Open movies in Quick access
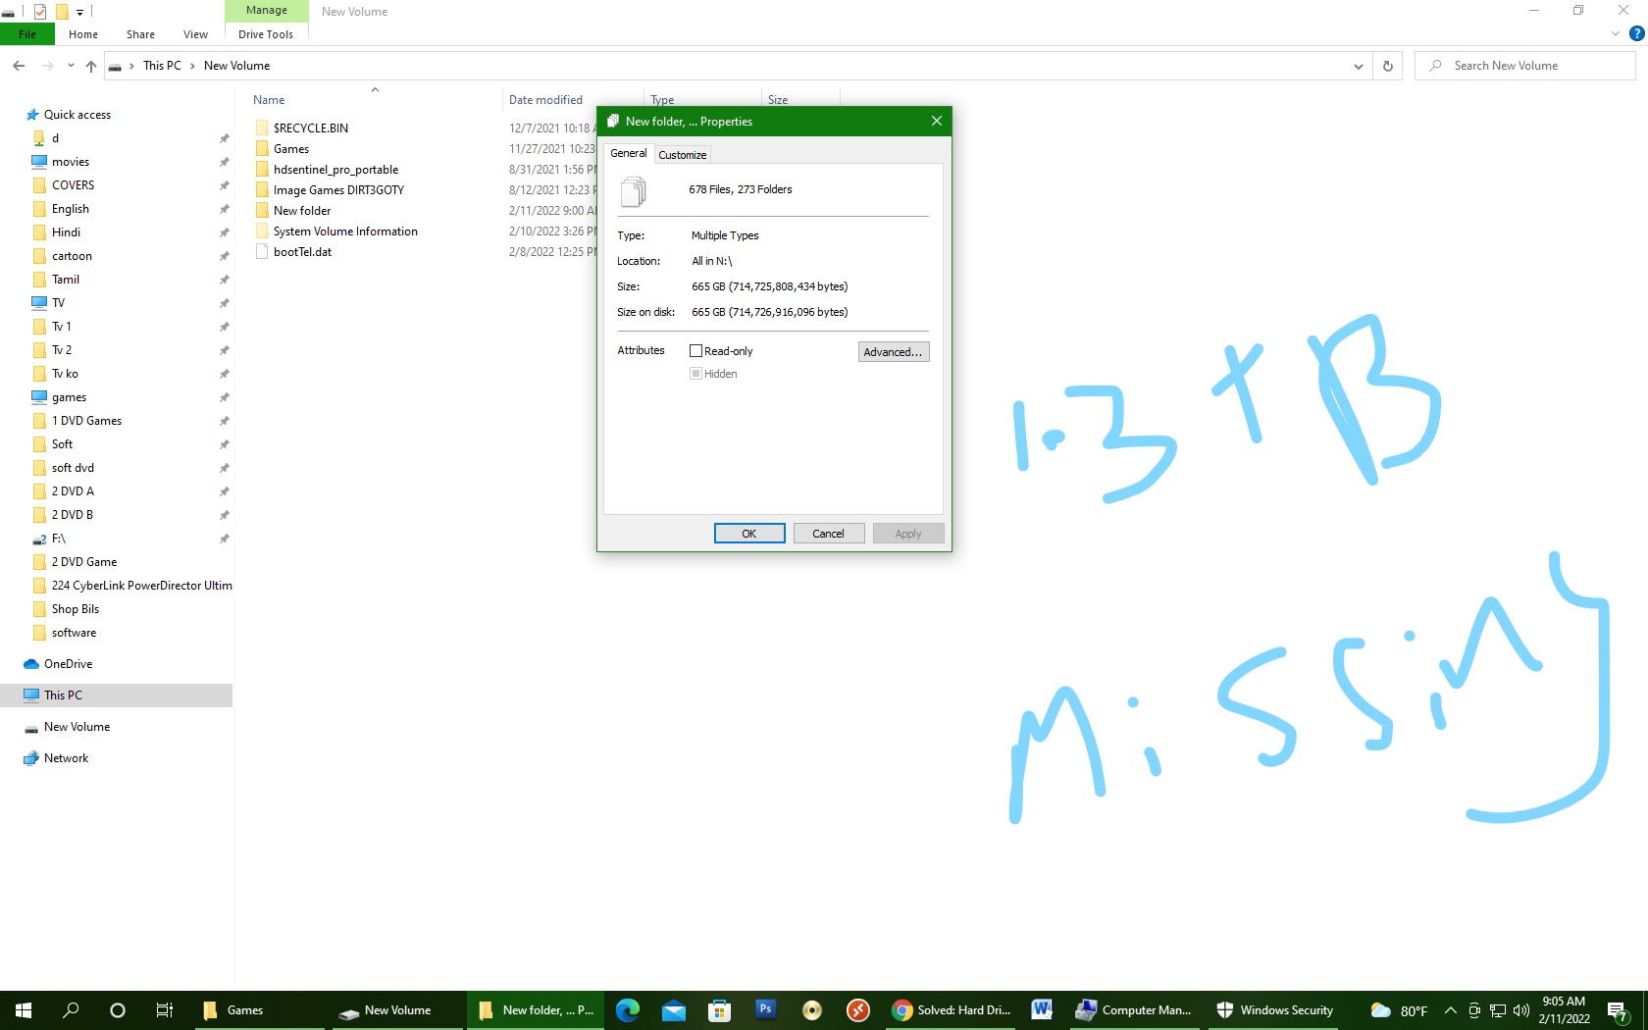The height and width of the screenshot is (1030, 1648). coord(71,162)
